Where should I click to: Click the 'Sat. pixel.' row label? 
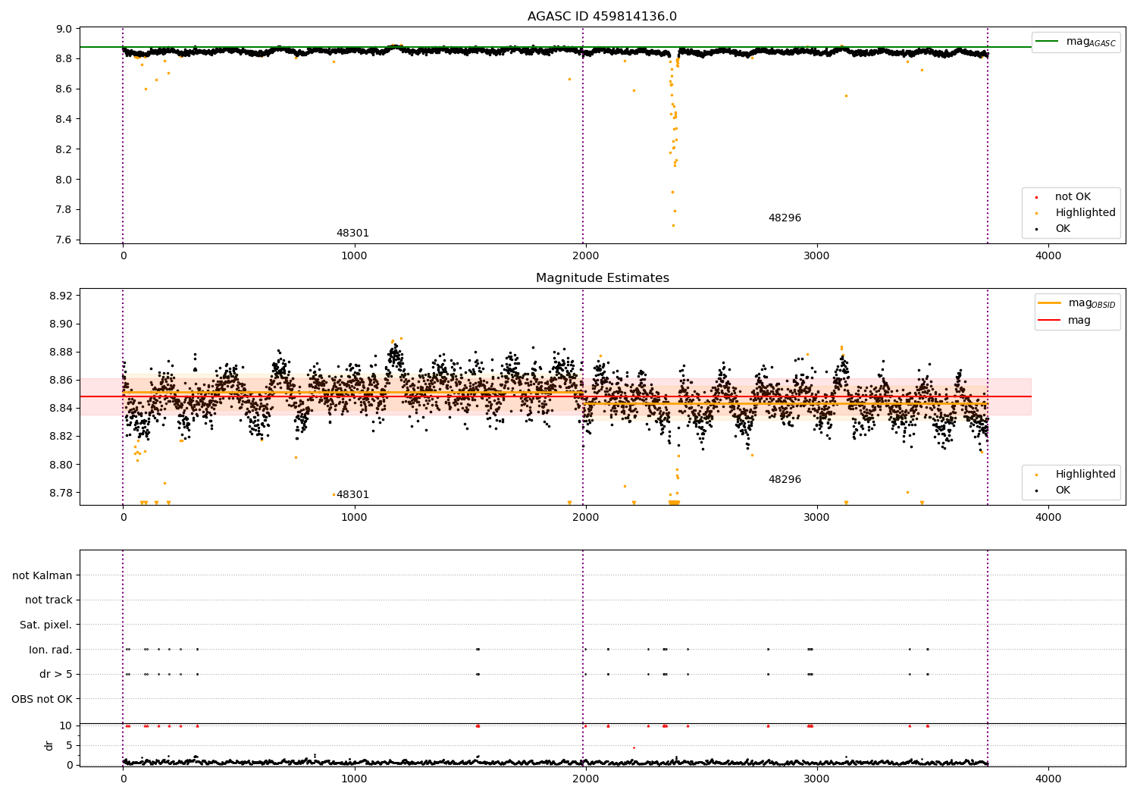point(46,625)
